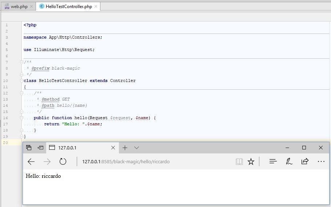The image size is (331, 207).
Task: Minimize the browser window
Action: 287,148
